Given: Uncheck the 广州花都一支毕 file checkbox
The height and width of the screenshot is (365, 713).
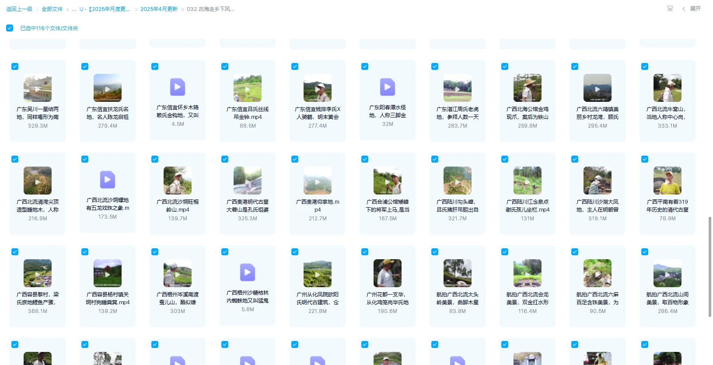Looking at the screenshot, I should coord(365,252).
